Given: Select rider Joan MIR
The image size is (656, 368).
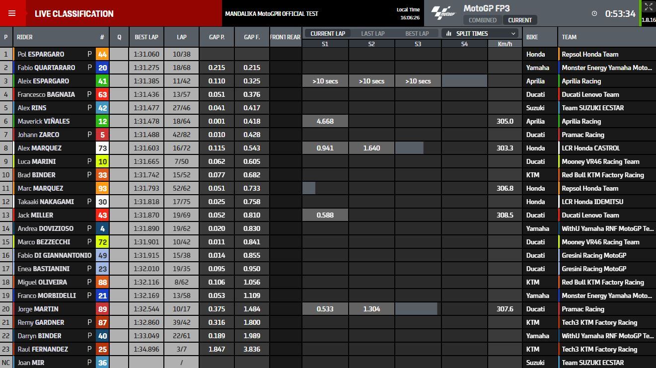Looking at the screenshot, I should (31, 363).
